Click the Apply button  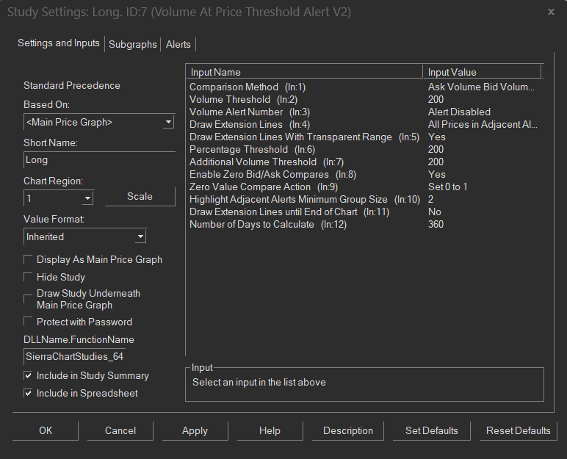click(195, 430)
